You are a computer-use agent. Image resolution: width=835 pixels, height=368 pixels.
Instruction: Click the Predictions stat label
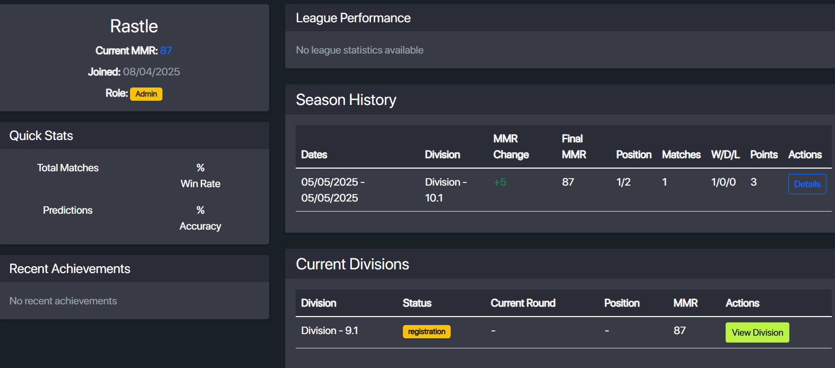click(x=67, y=210)
